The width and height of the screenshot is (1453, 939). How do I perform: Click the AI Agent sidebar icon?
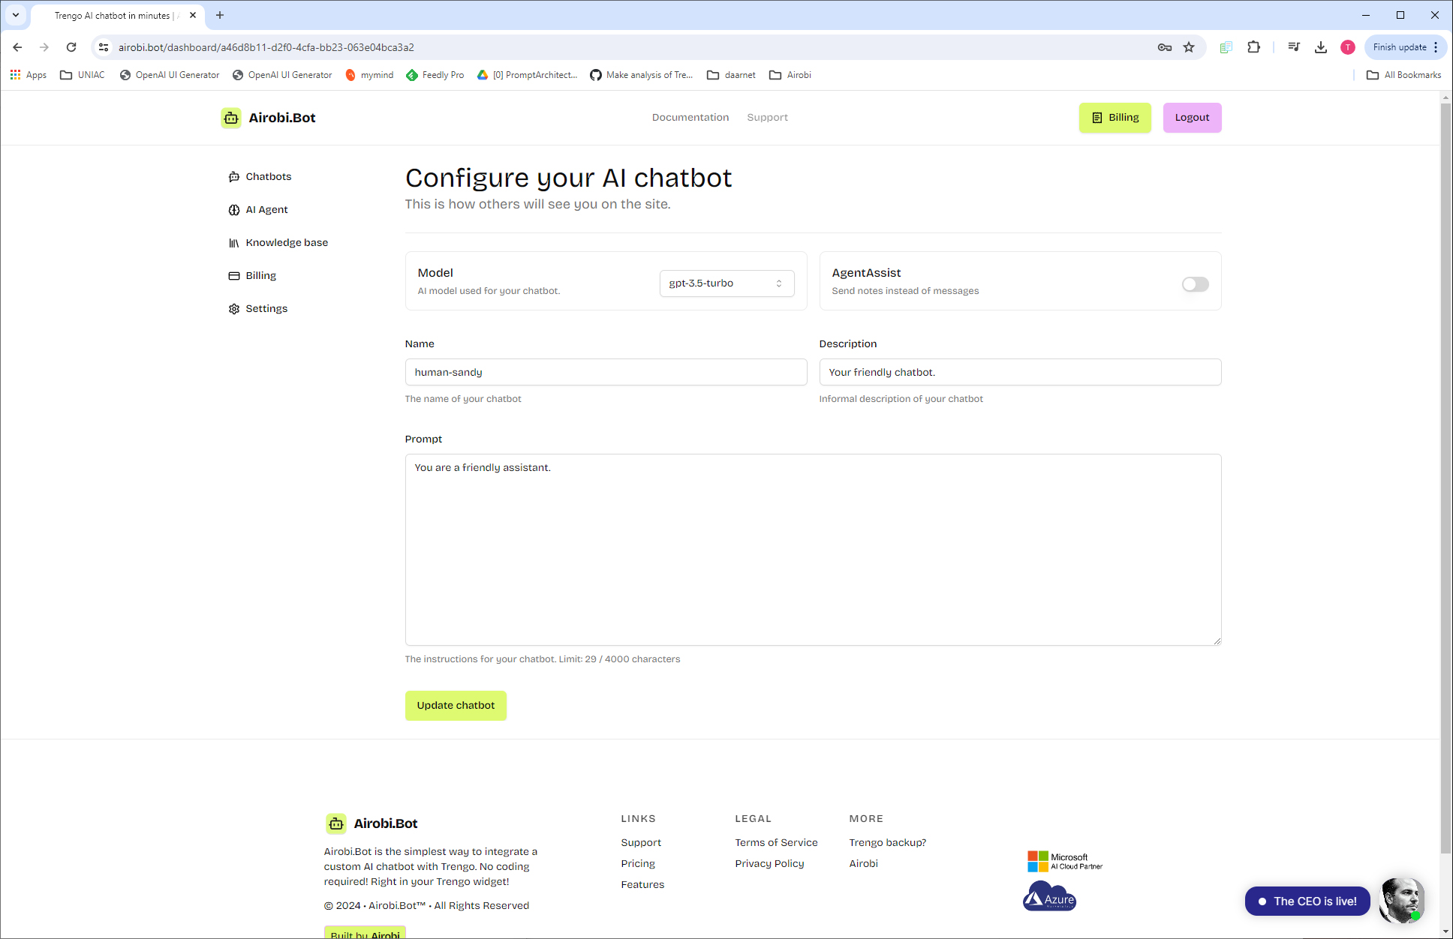[233, 209]
